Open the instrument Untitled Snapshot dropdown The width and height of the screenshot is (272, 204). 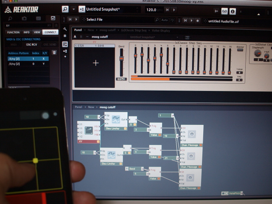[153, 37]
